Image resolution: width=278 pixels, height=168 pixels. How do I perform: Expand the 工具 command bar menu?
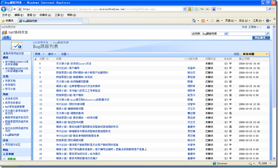click(x=258, y=21)
